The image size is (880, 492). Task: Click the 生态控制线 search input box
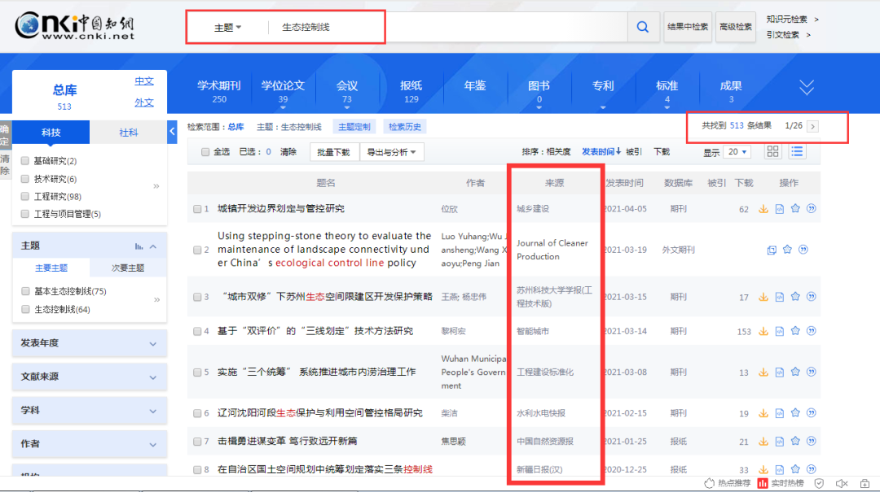coord(448,27)
